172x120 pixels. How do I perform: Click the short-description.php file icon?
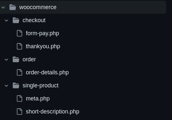[x=20, y=112]
